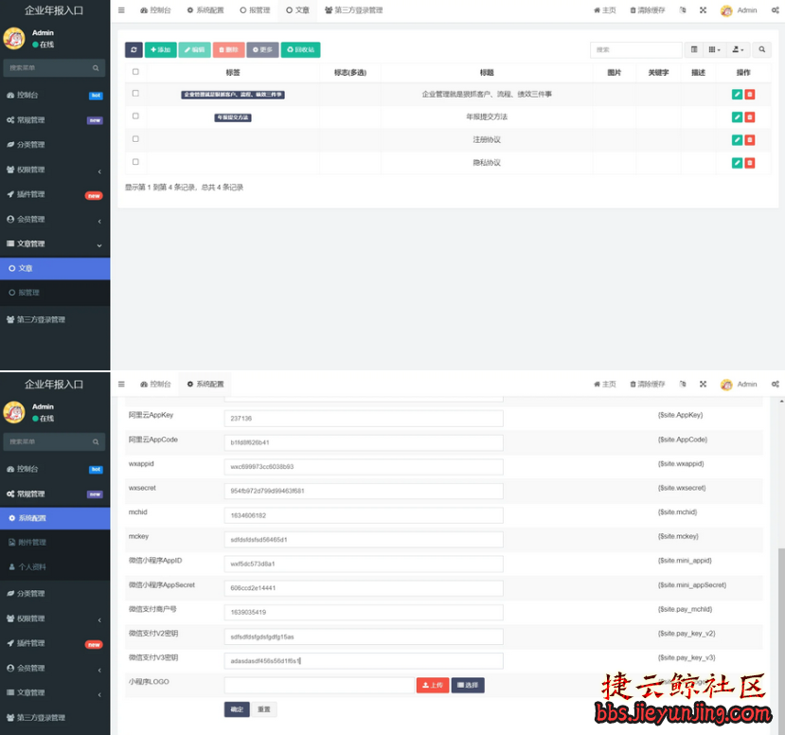This screenshot has height=735, width=785.
Task: Switch to the 报管理 tab
Action: [x=255, y=10]
